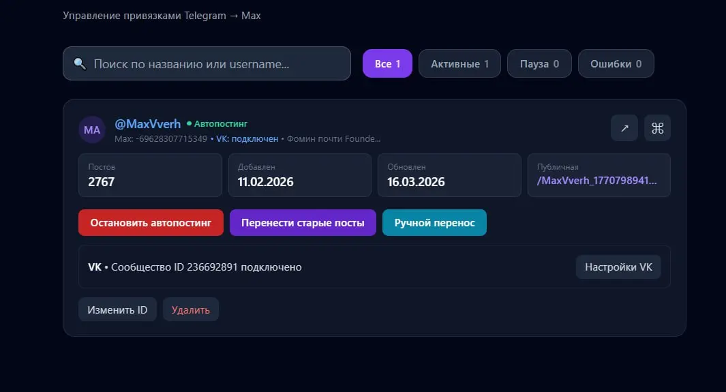The height and width of the screenshot is (392, 726).
Task: Click the Max: -69628307715349 ID text
Action: pyautogui.click(x=161, y=139)
